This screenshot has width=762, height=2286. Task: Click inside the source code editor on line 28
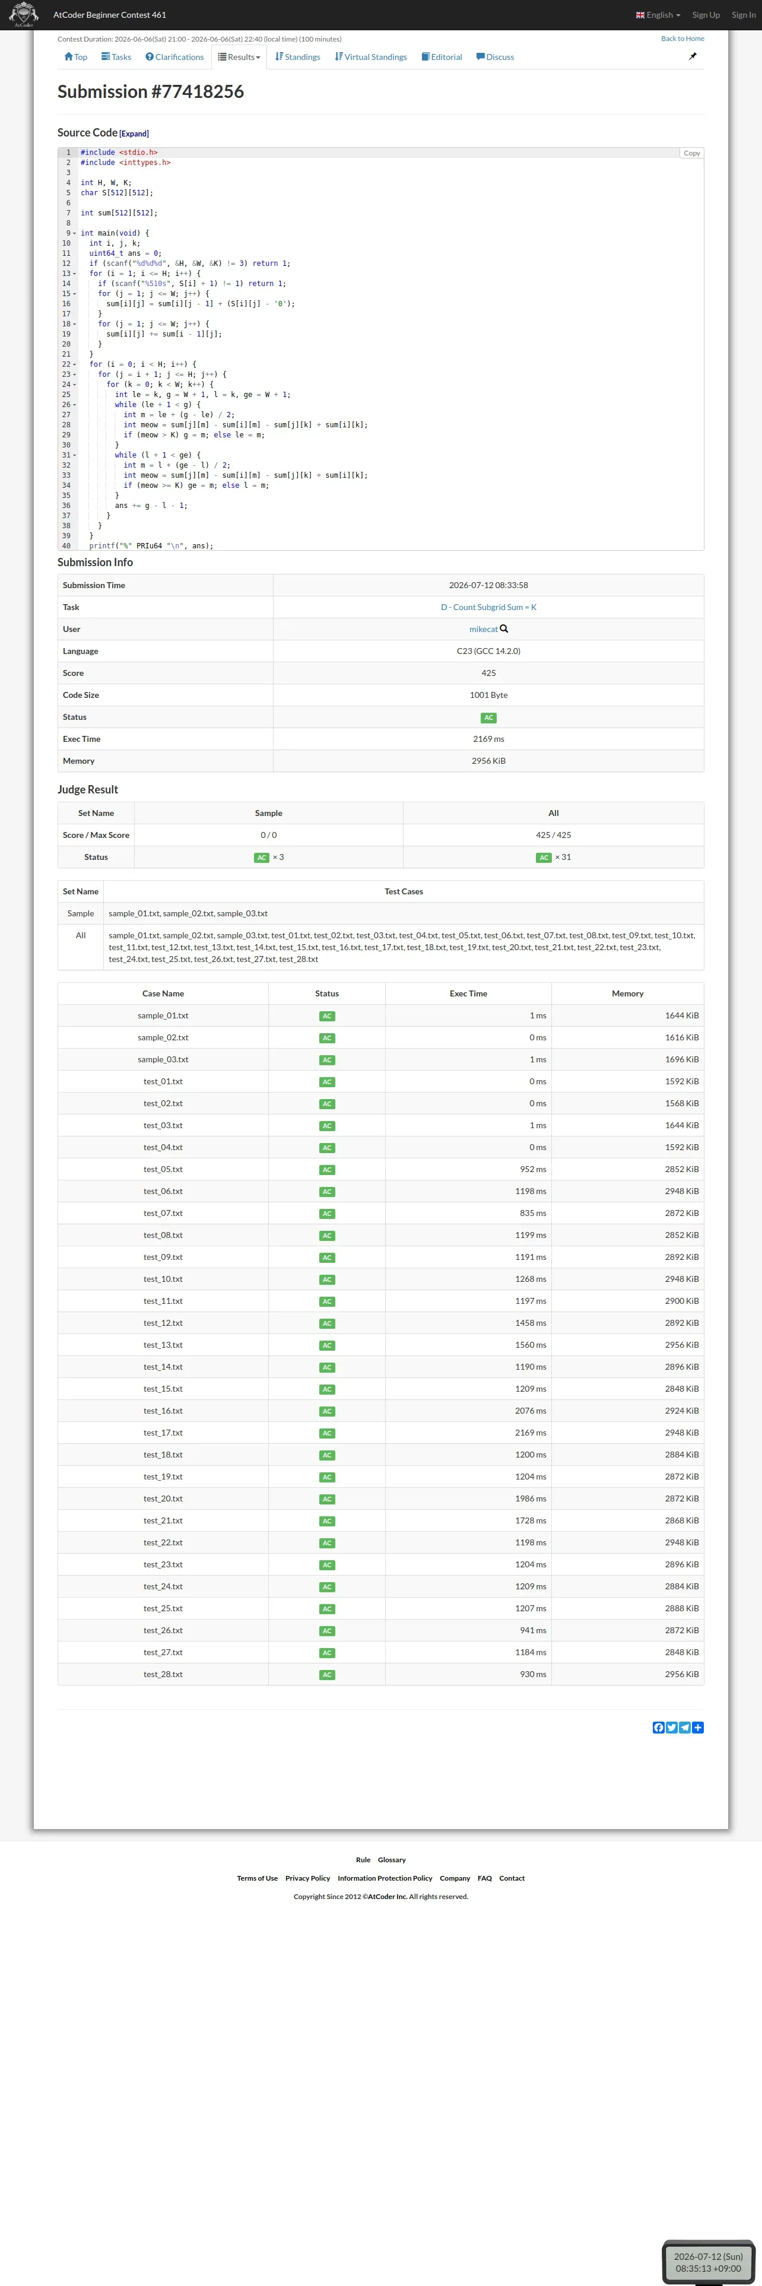(390, 425)
